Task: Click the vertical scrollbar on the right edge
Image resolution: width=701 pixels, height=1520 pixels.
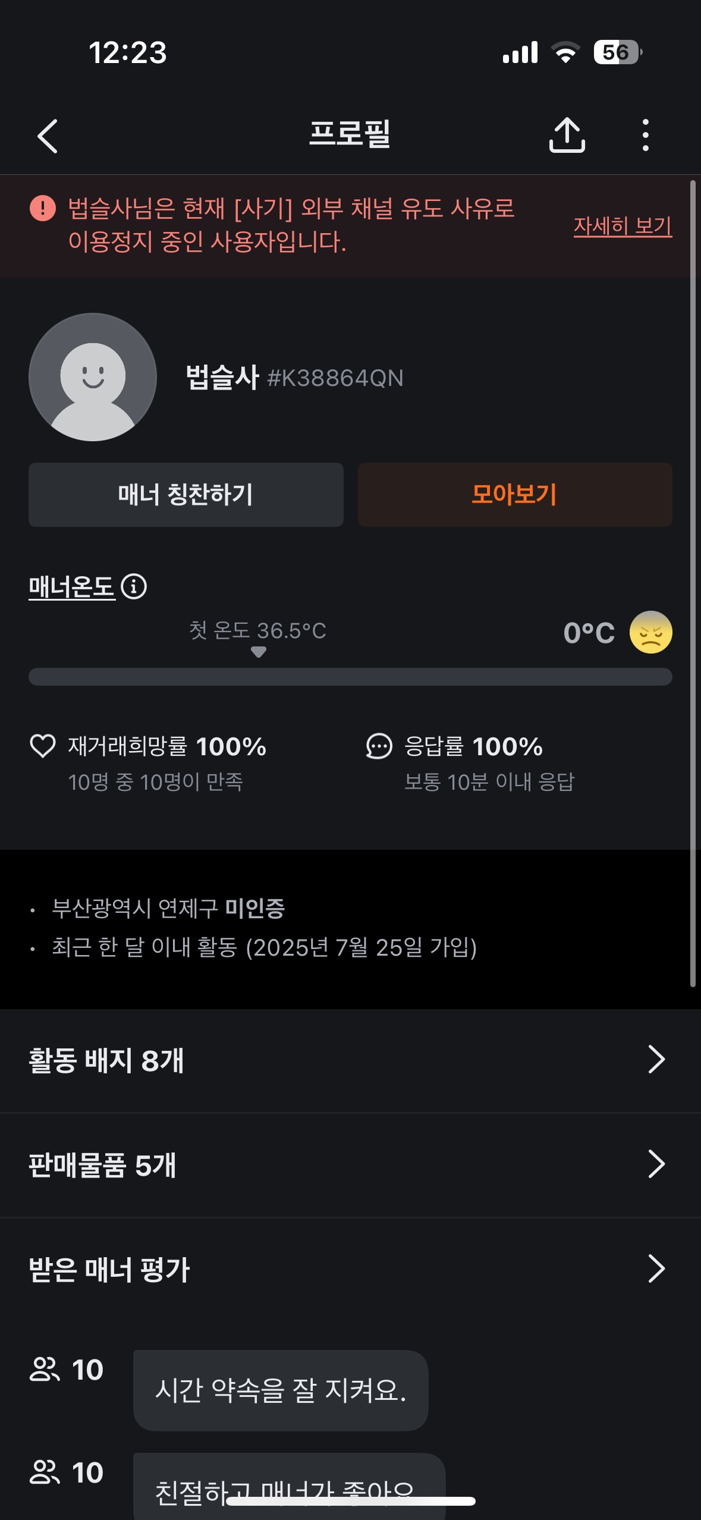Action: coord(693,583)
